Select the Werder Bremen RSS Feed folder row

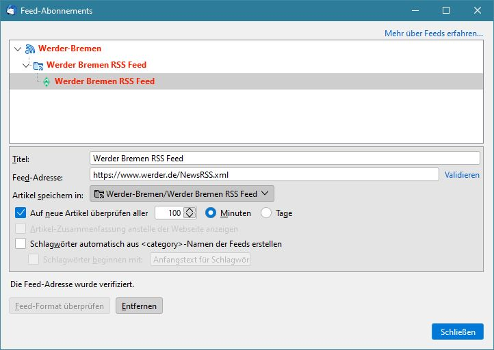click(246, 65)
